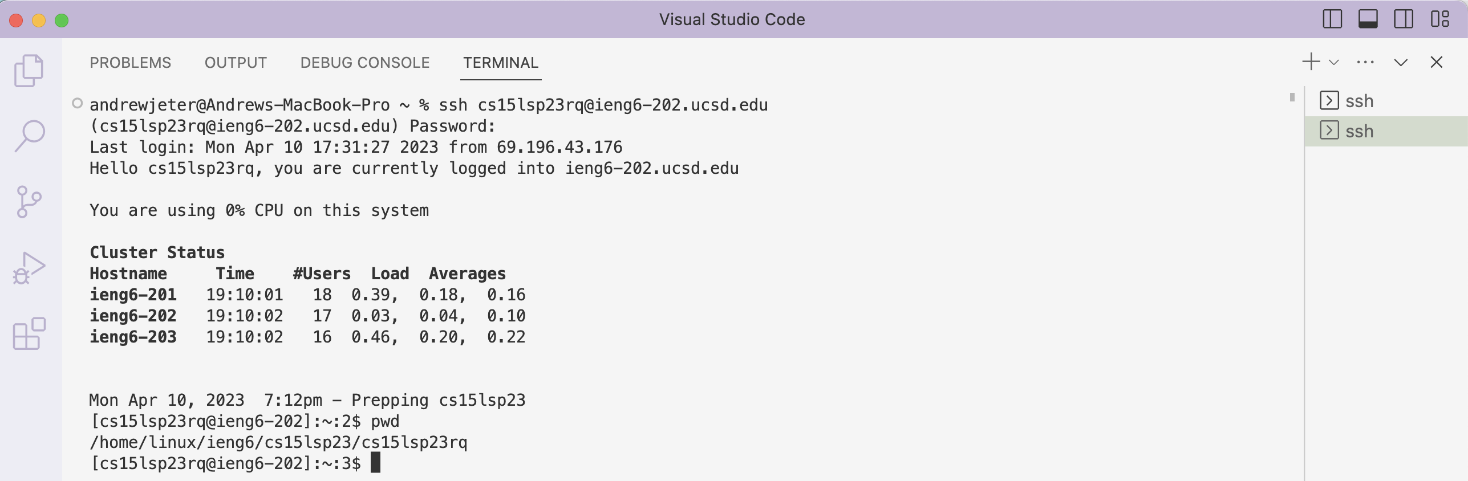Toggle secondary side bar visibility

coord(1404,19)
